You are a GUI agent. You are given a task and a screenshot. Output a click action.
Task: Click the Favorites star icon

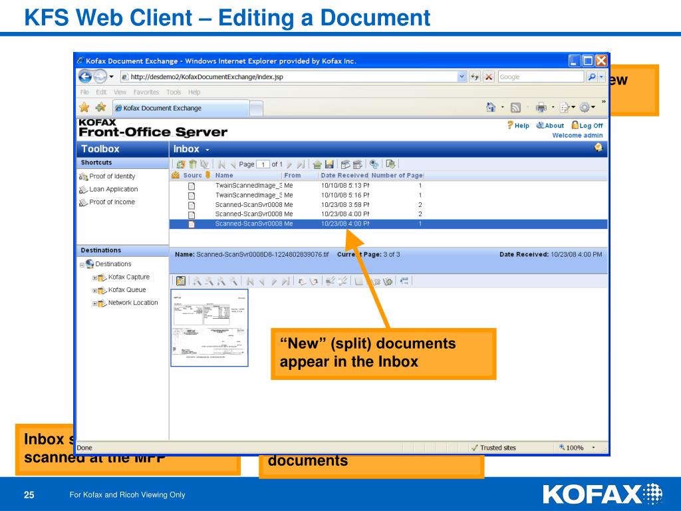tap(84, 107)
